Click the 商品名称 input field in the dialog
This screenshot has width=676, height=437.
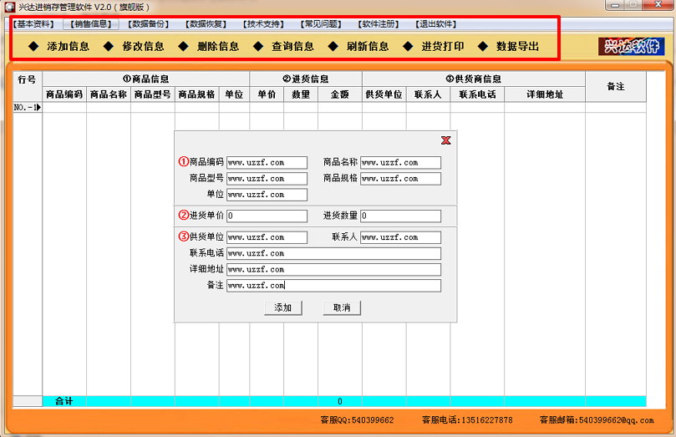click(400, 163)
